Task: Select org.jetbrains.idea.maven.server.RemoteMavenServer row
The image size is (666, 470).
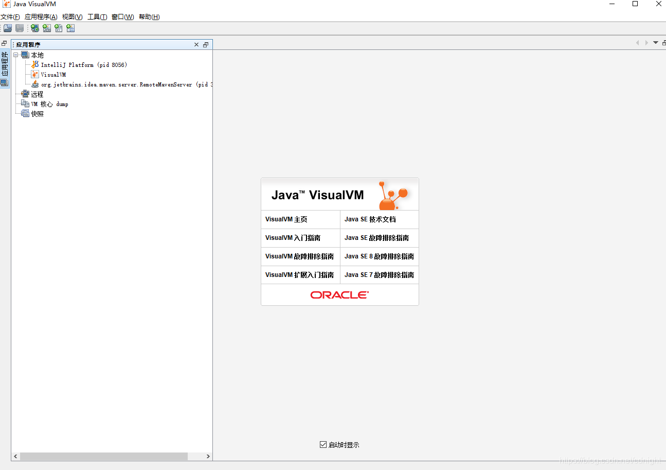Action: (127, 84)
